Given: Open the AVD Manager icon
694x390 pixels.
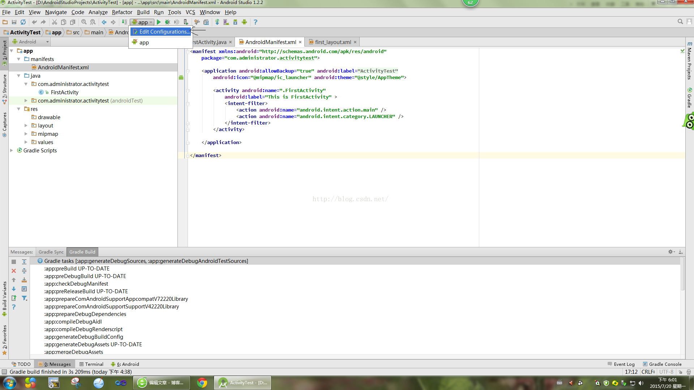Looking at the screenshot, I should click(226, 22).
